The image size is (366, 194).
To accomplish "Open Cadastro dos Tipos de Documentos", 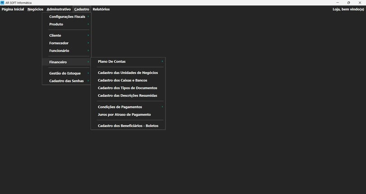I will click(x=128, y=88).
